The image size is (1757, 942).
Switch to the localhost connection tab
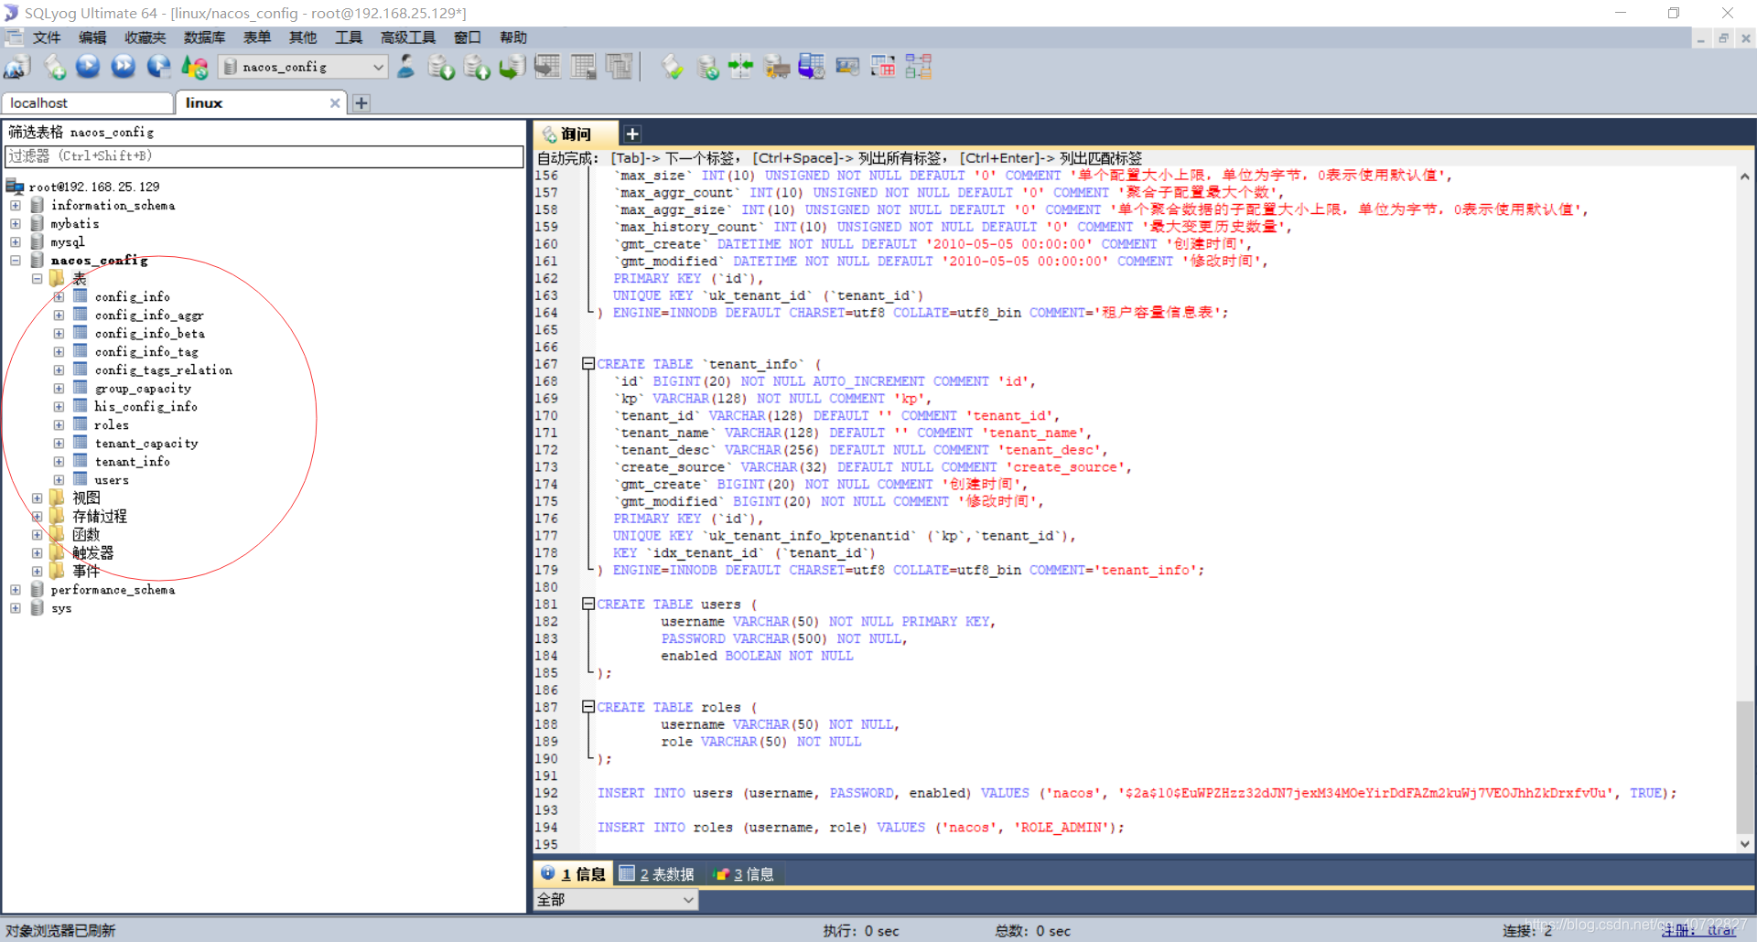click(x=88, y=103)
